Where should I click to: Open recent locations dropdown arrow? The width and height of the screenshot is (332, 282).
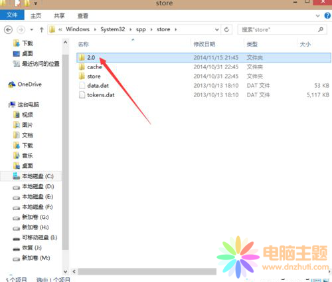[32, 29]
